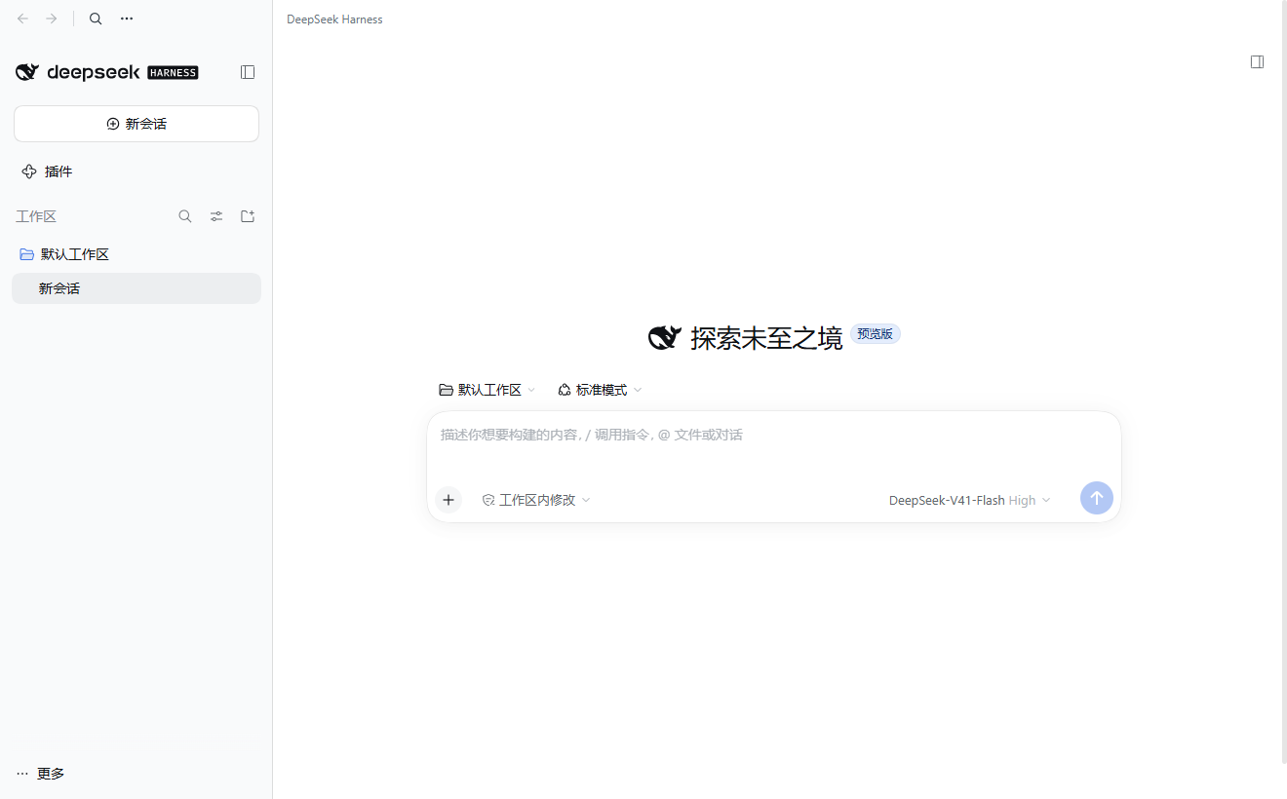Expand the 标准模式 mode dropdown

(600, 390)
